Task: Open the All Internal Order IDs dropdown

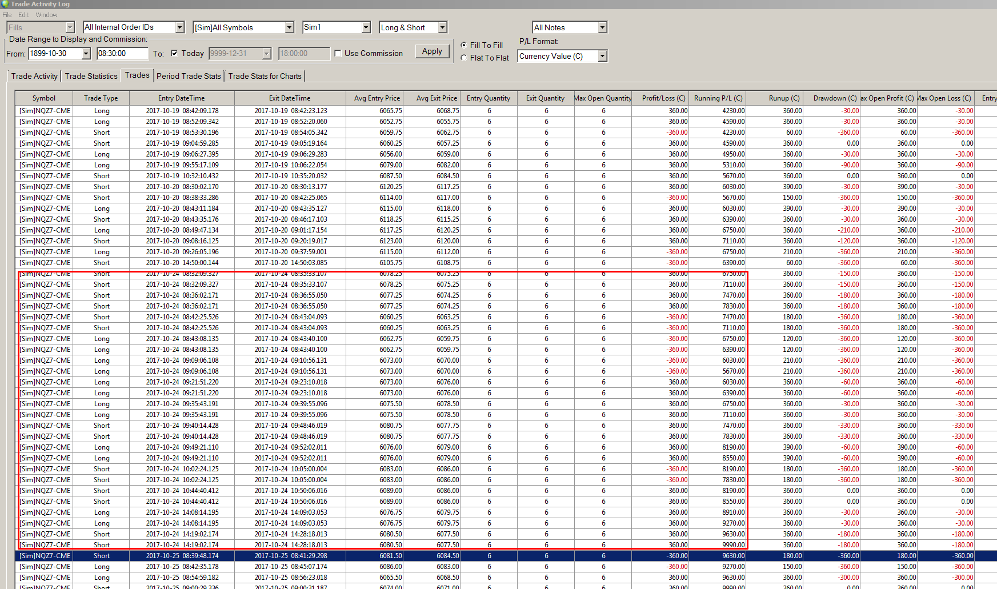Action: (180, 27)
